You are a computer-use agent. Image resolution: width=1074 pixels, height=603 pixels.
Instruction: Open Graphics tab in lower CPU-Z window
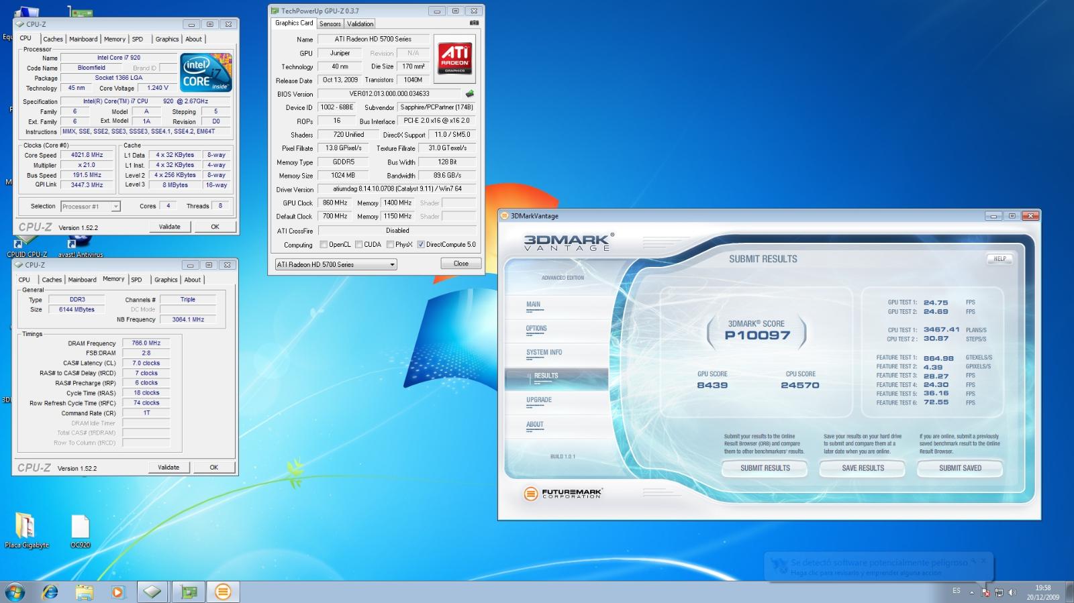166,280
